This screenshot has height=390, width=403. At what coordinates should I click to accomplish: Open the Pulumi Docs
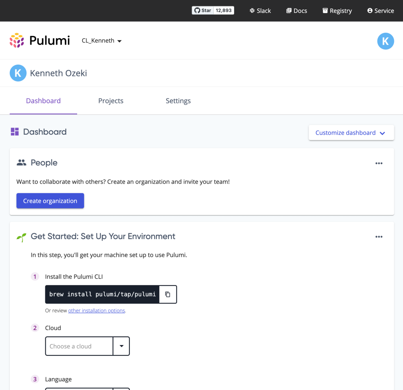pyautogui.click(x=296, y=11)
